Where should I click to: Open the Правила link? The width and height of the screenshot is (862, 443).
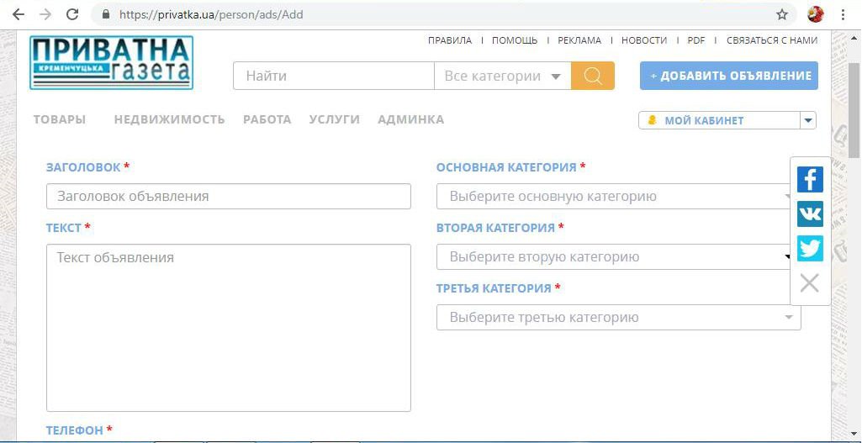[450, 40]
